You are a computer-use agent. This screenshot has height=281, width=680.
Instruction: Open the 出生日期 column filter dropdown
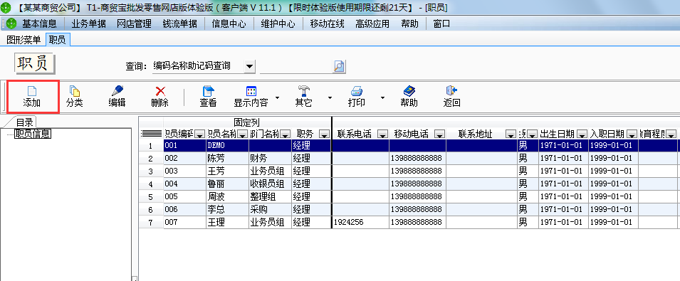coord(582,134)
